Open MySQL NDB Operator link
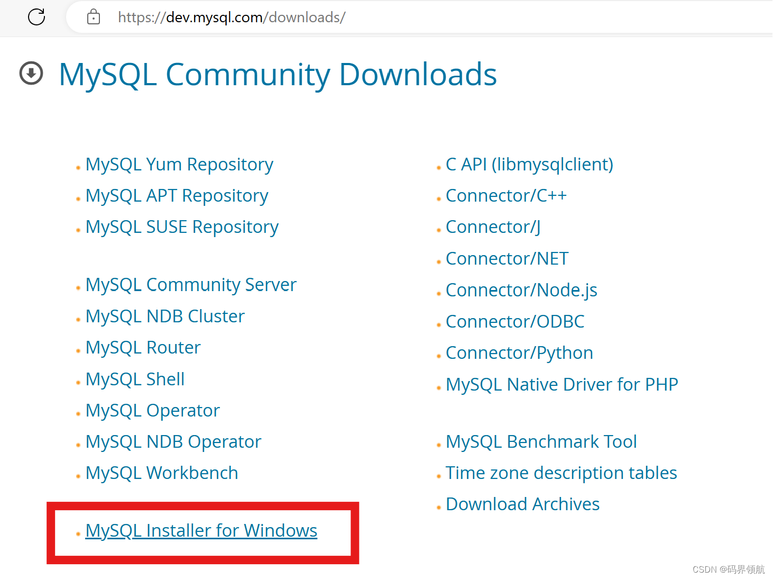Image resolution: width=773 pixels, height=579 pixels. (x=173, y=442)
